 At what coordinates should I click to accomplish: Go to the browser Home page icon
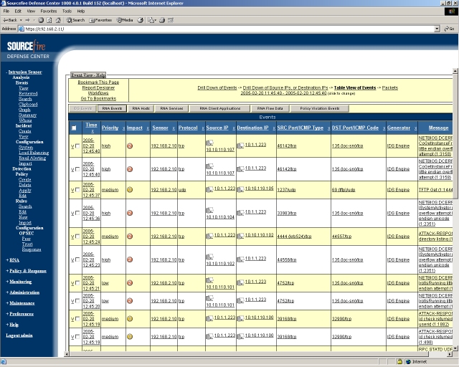click(58, 20)
